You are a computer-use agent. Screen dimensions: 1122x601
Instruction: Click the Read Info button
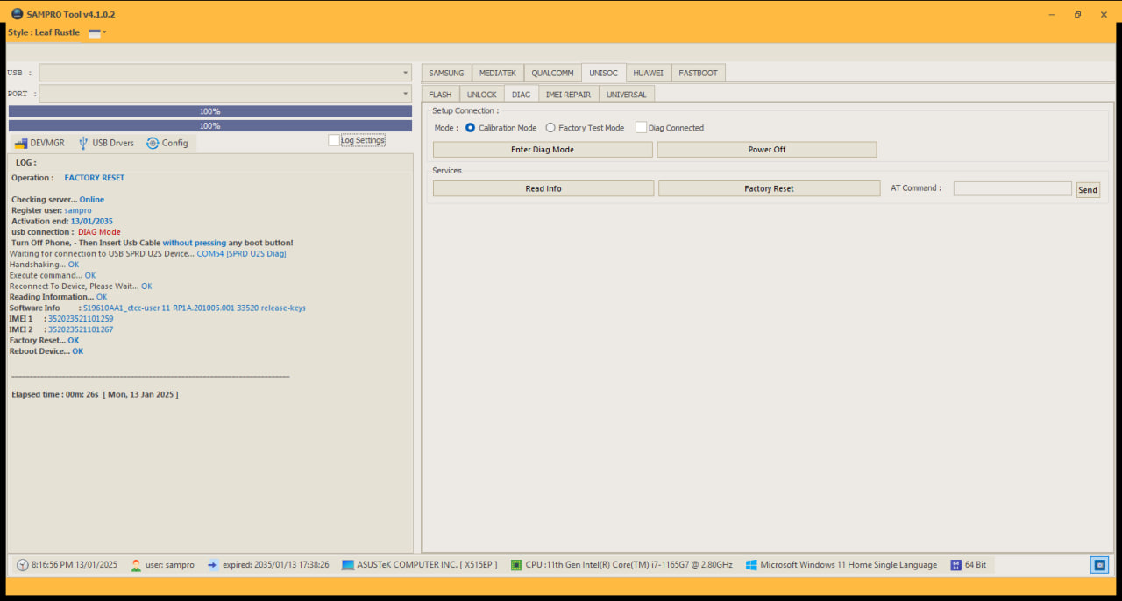point(543,188)
